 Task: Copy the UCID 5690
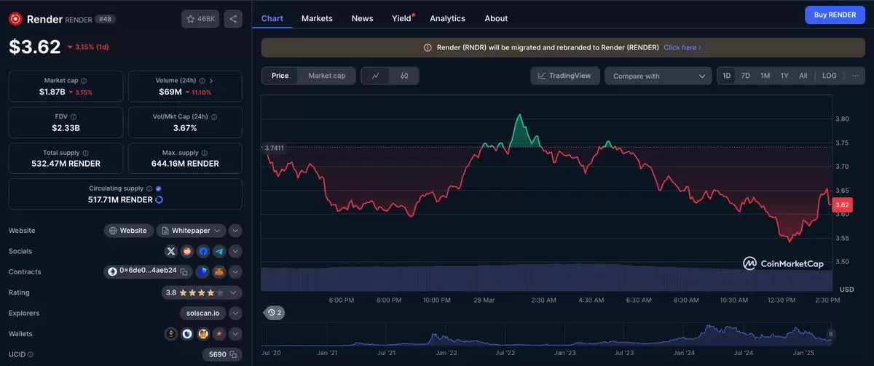tap(234, 354)
